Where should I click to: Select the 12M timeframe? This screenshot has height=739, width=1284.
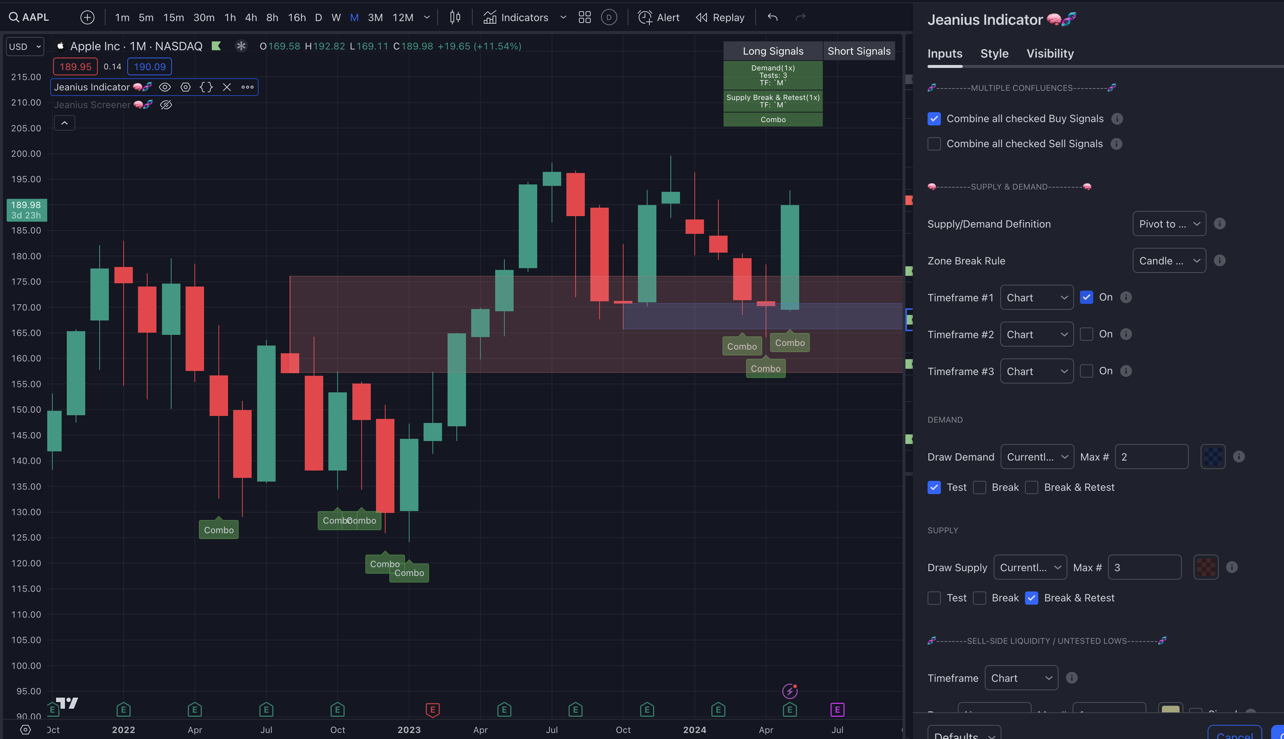point(403,17)
